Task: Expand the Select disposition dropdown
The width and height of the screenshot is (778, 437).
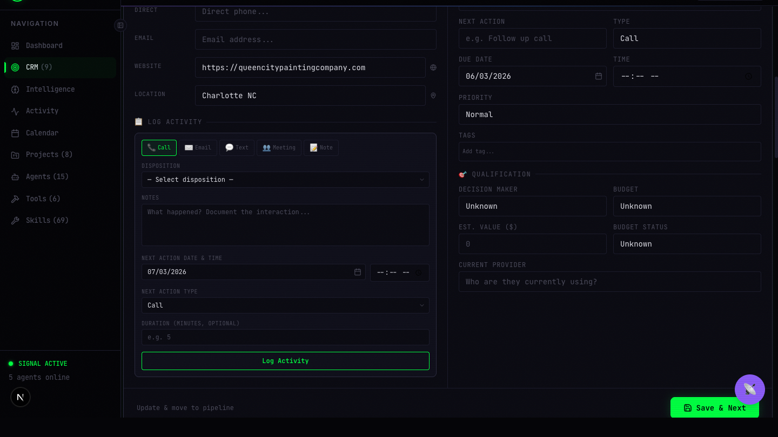Action: click(x=285, y=180)
